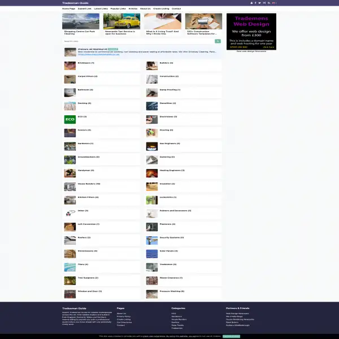The image size is (339, 339).
Task: Open the House Renders category link
Action: click(x=89, y=184)
